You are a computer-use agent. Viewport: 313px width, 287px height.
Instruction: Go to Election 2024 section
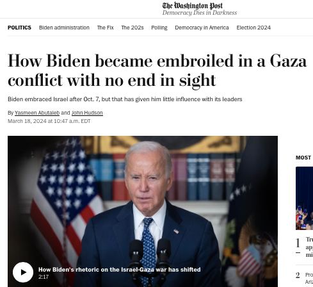pos(253,28)
